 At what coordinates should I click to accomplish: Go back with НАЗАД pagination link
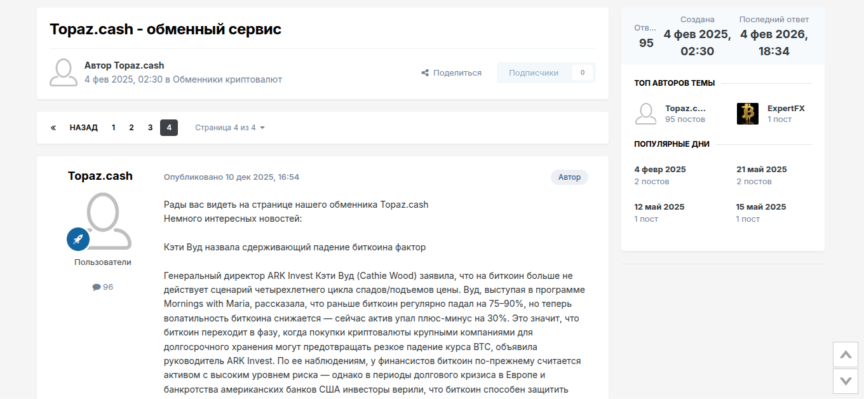pyautogui.click(x=84, y=128)
